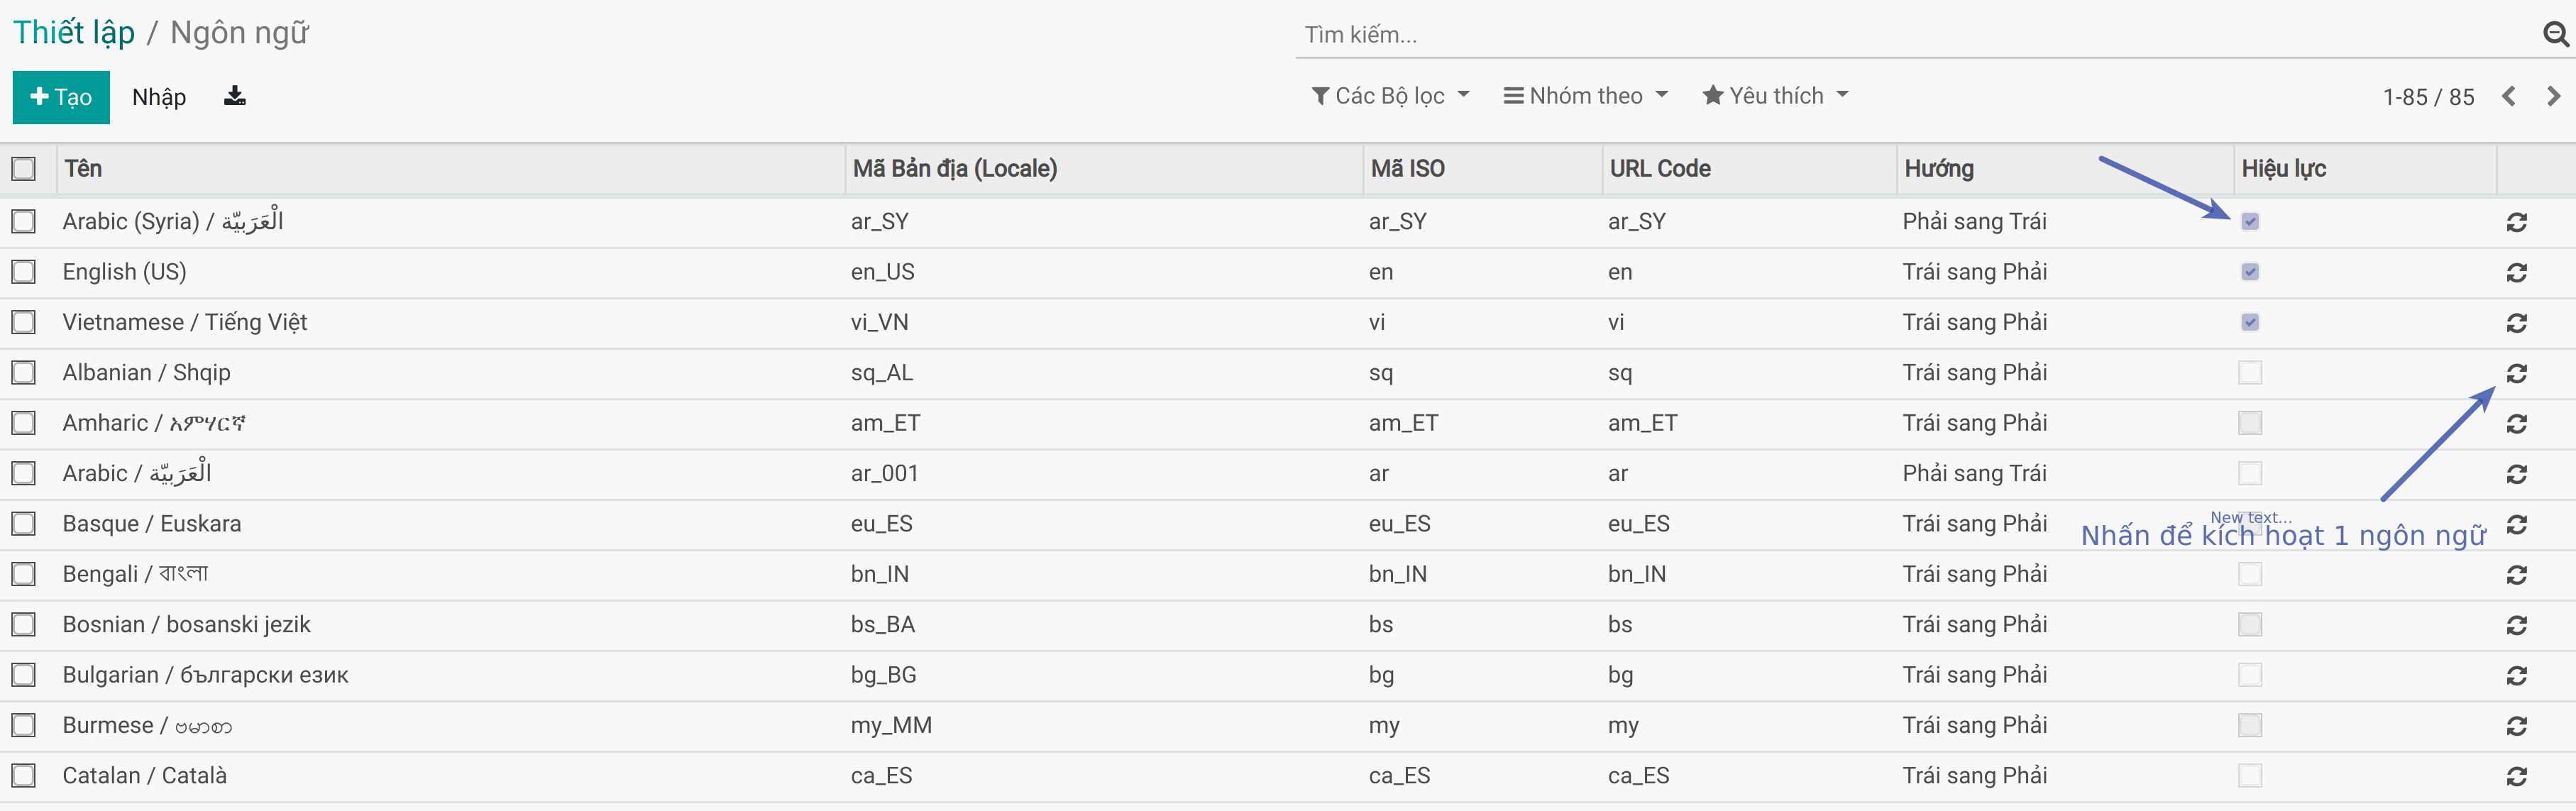
Task: Click refresh icon for Catalan / Català
Action: [2516, 776]
